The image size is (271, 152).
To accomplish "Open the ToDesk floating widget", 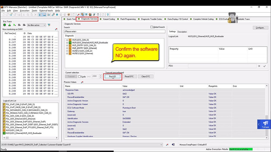I will (265, 124).
